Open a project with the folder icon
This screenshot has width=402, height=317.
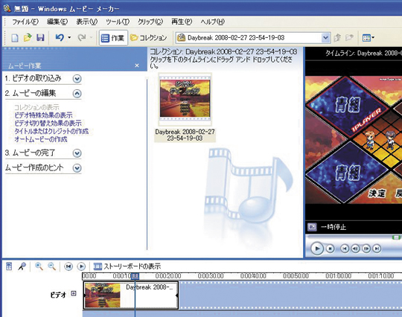[28, 38]
